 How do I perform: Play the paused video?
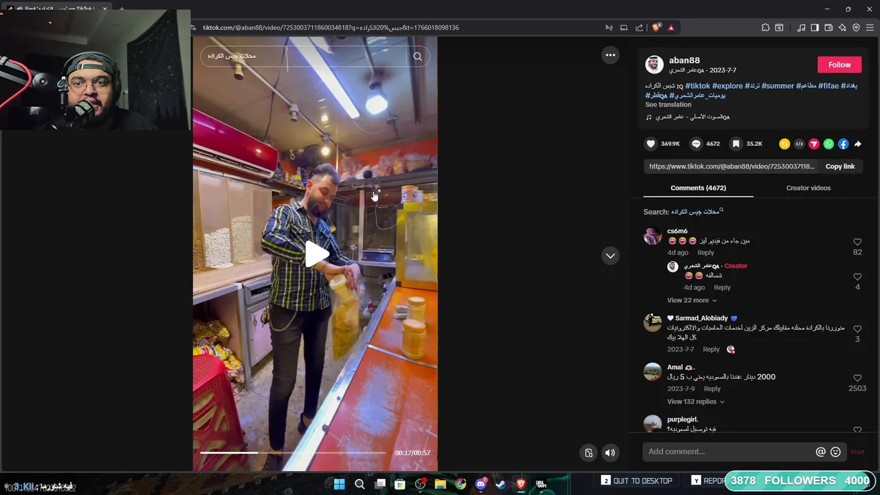316,254
